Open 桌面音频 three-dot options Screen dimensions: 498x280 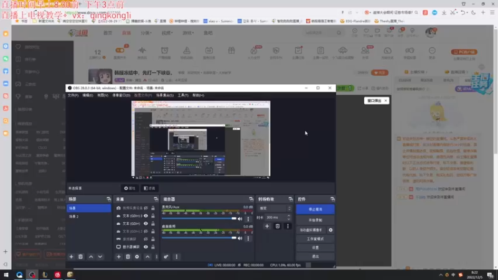248,238
